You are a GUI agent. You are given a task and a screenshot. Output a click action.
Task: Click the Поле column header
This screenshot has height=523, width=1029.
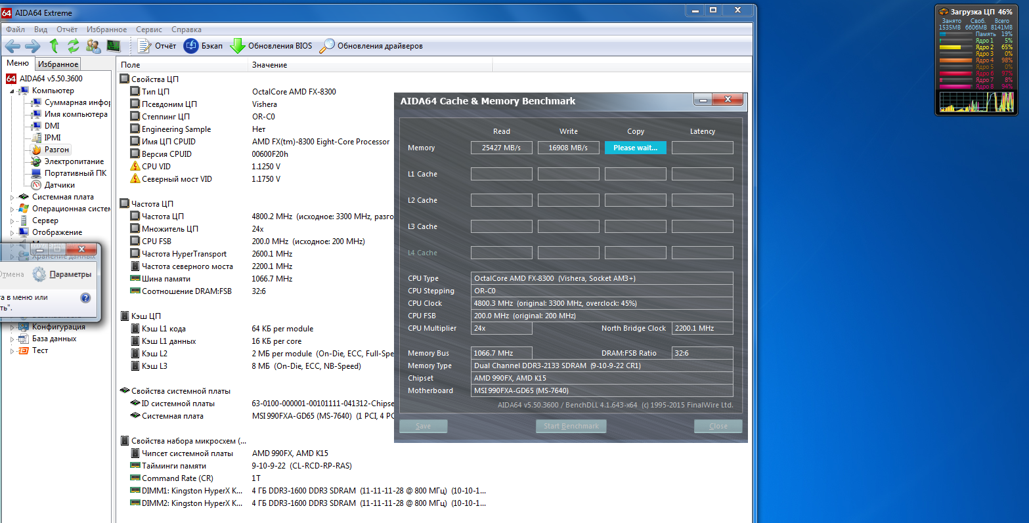[183, 65]
